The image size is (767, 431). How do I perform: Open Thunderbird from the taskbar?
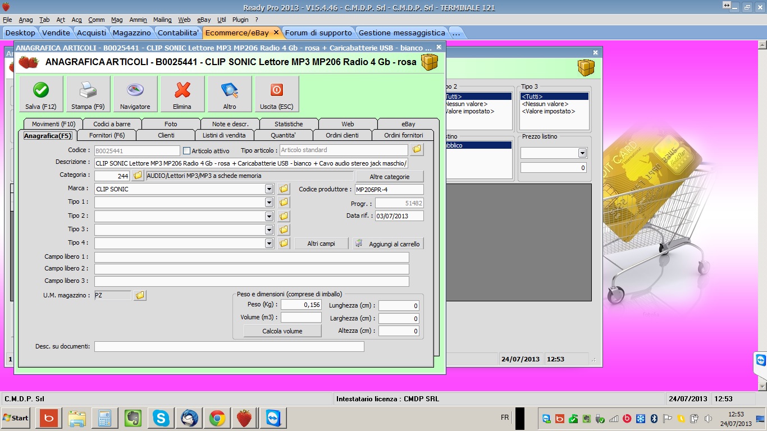[x=189, y=418]
